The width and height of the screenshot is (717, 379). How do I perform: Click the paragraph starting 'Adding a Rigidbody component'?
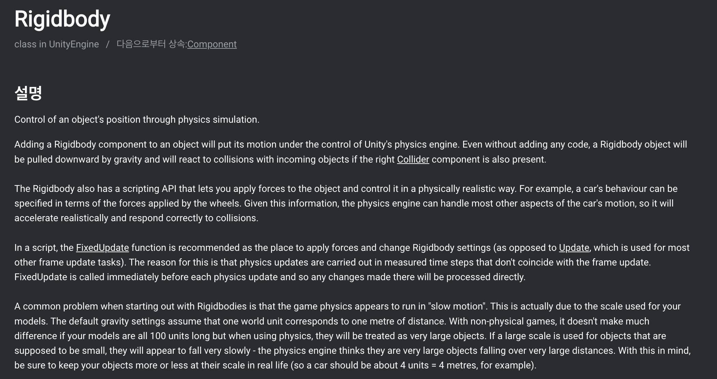tap(351, 152)
